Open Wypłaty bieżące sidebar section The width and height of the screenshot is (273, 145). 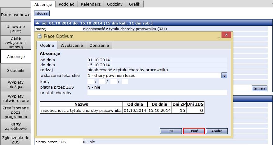point(16,84)
